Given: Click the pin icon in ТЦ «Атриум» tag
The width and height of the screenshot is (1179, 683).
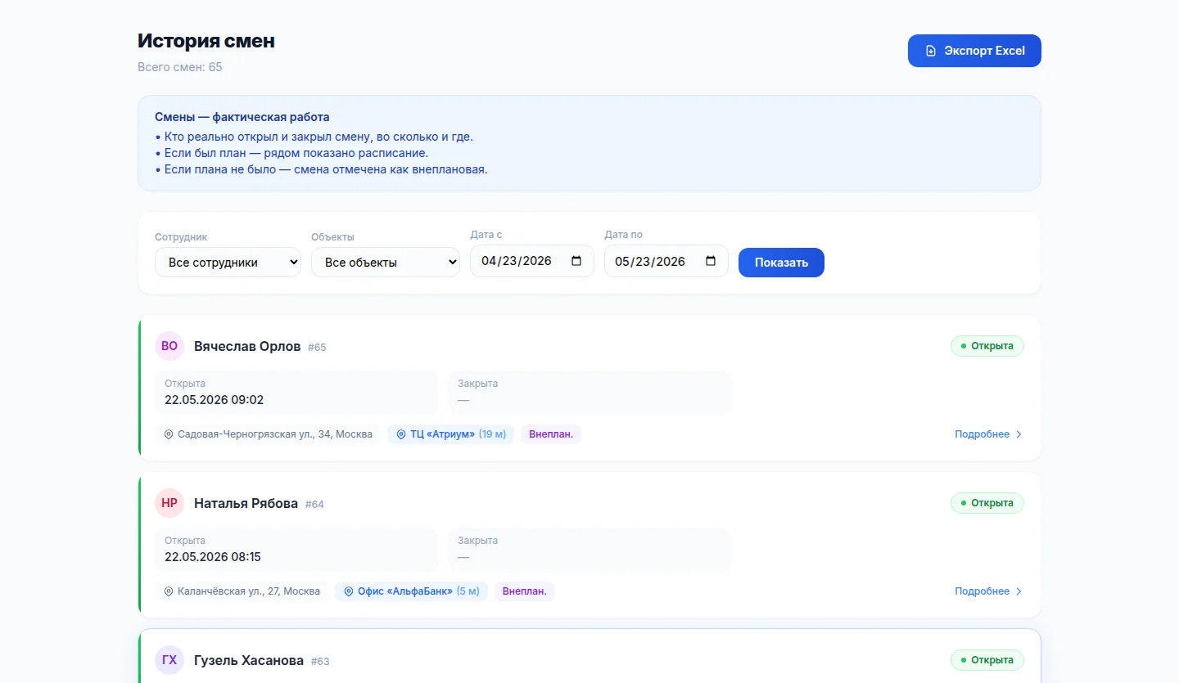Looking at the screenshot, I should point(401,434).
